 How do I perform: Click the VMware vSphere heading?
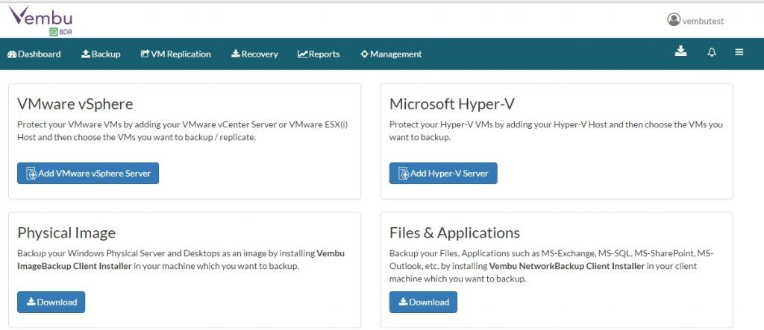click(x=75, y=104)
